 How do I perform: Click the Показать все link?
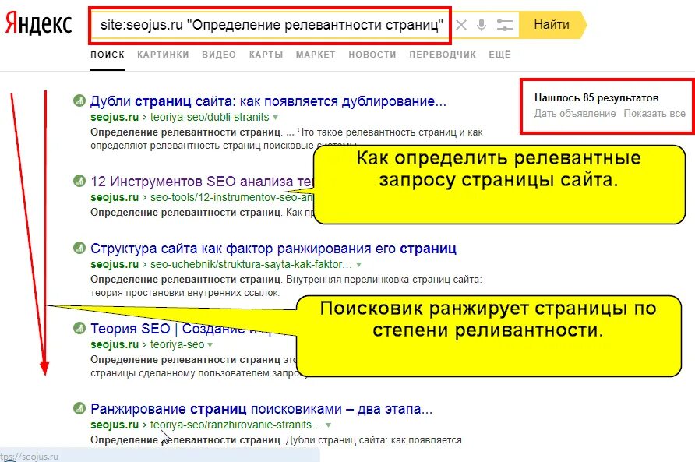(x=654, y=114)
